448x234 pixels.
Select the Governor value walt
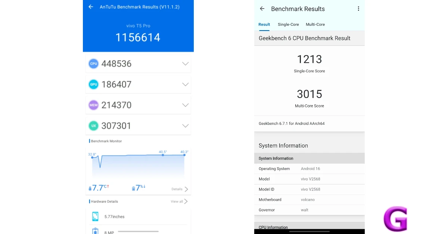point(305,210)
